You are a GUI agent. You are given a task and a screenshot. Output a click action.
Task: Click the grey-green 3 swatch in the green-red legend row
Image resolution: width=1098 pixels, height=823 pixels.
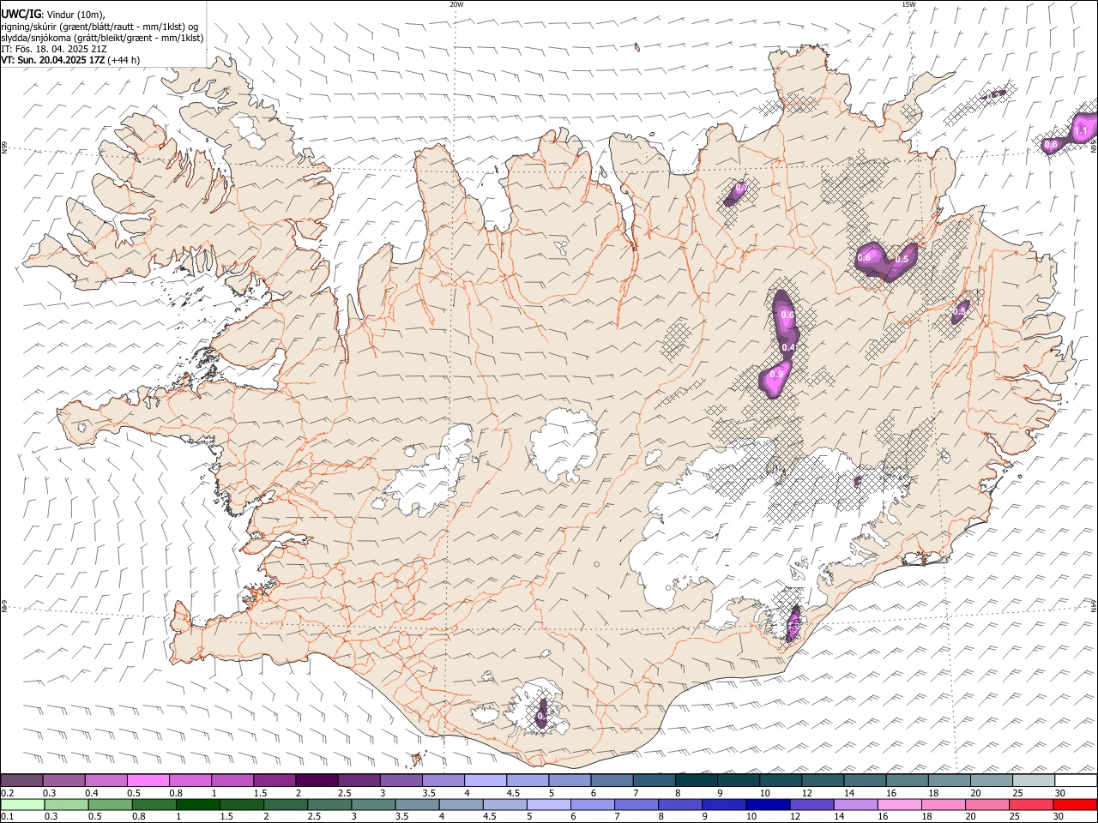point(373,804)
